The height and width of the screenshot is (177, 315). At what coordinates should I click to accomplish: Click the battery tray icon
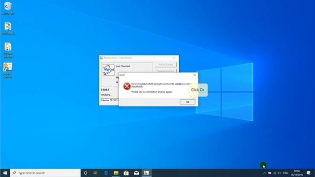pos(270,173)
